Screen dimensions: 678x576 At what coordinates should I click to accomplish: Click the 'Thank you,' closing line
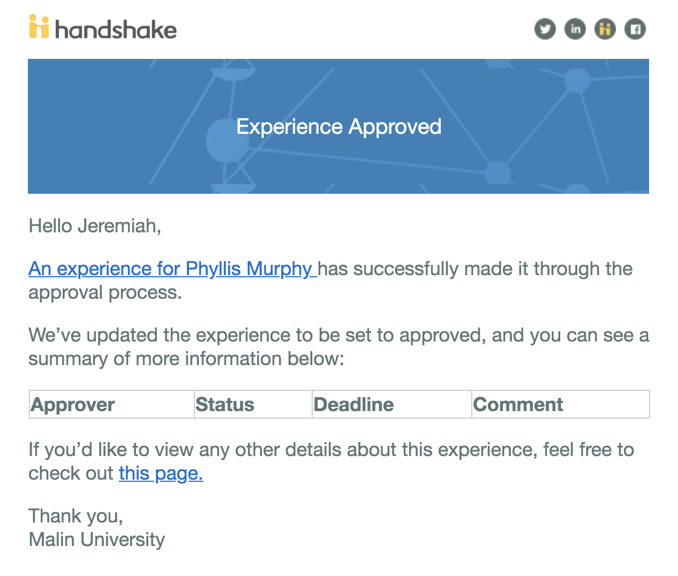(x=76, y=516)
